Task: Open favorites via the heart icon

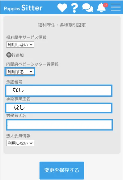Action: coord(62,7)
